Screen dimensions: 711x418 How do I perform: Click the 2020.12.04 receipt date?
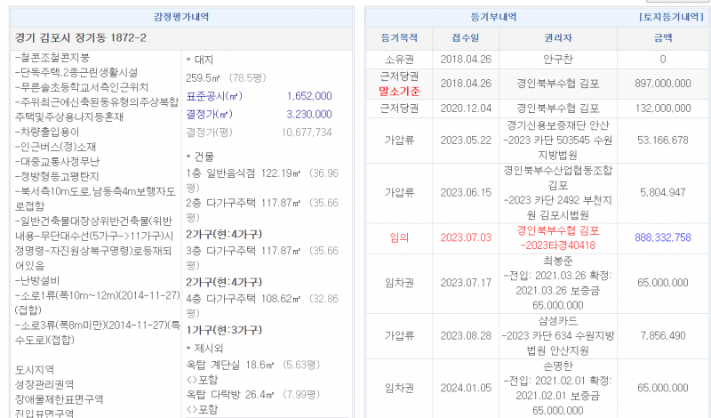tap(466, 108)
